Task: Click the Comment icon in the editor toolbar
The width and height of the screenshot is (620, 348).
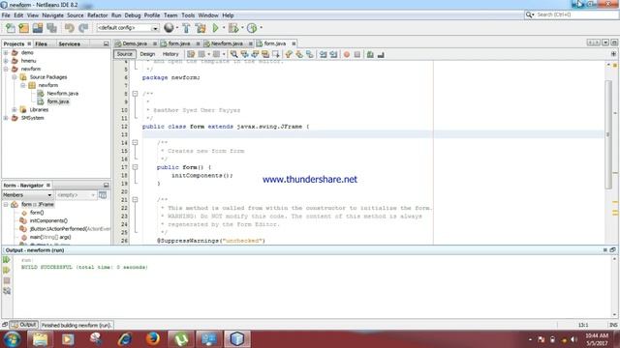Action: [370, 54]
